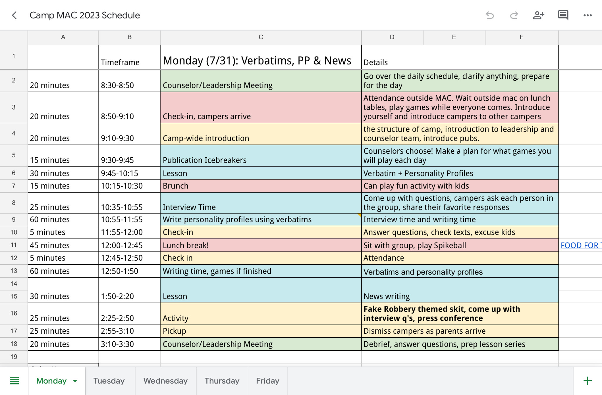
Task: Select row 19 header
Action: pyautogui.click(x=14, y=357)
